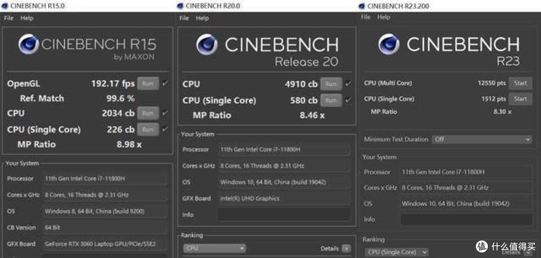Click the 1512 pts single core score

[x=494, y=99]
